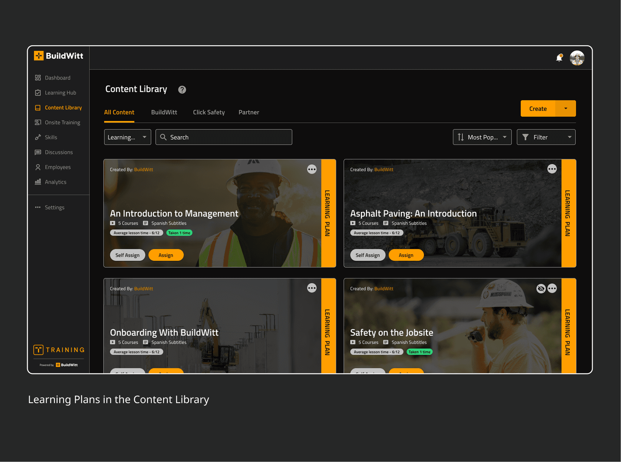Open the Most Popular sort dropdown
Screen dimensions: 621x462
pos(482,137)
